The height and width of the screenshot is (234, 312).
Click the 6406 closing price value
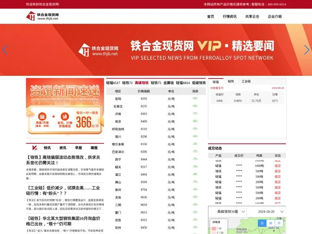tap(219, 101)
